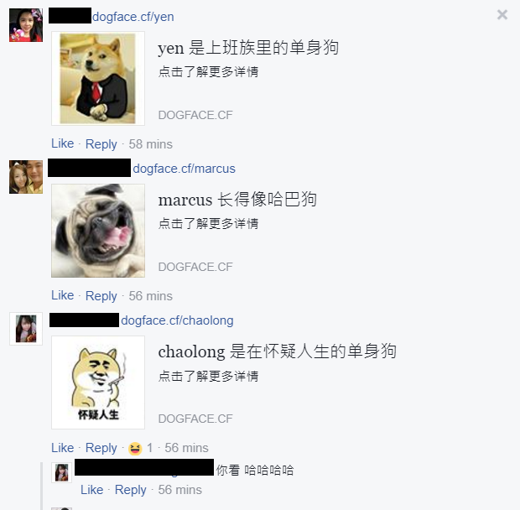Open the dogface.cf/yen link
The height and width of the screenshot is (510, 520).
click(133, 17)
